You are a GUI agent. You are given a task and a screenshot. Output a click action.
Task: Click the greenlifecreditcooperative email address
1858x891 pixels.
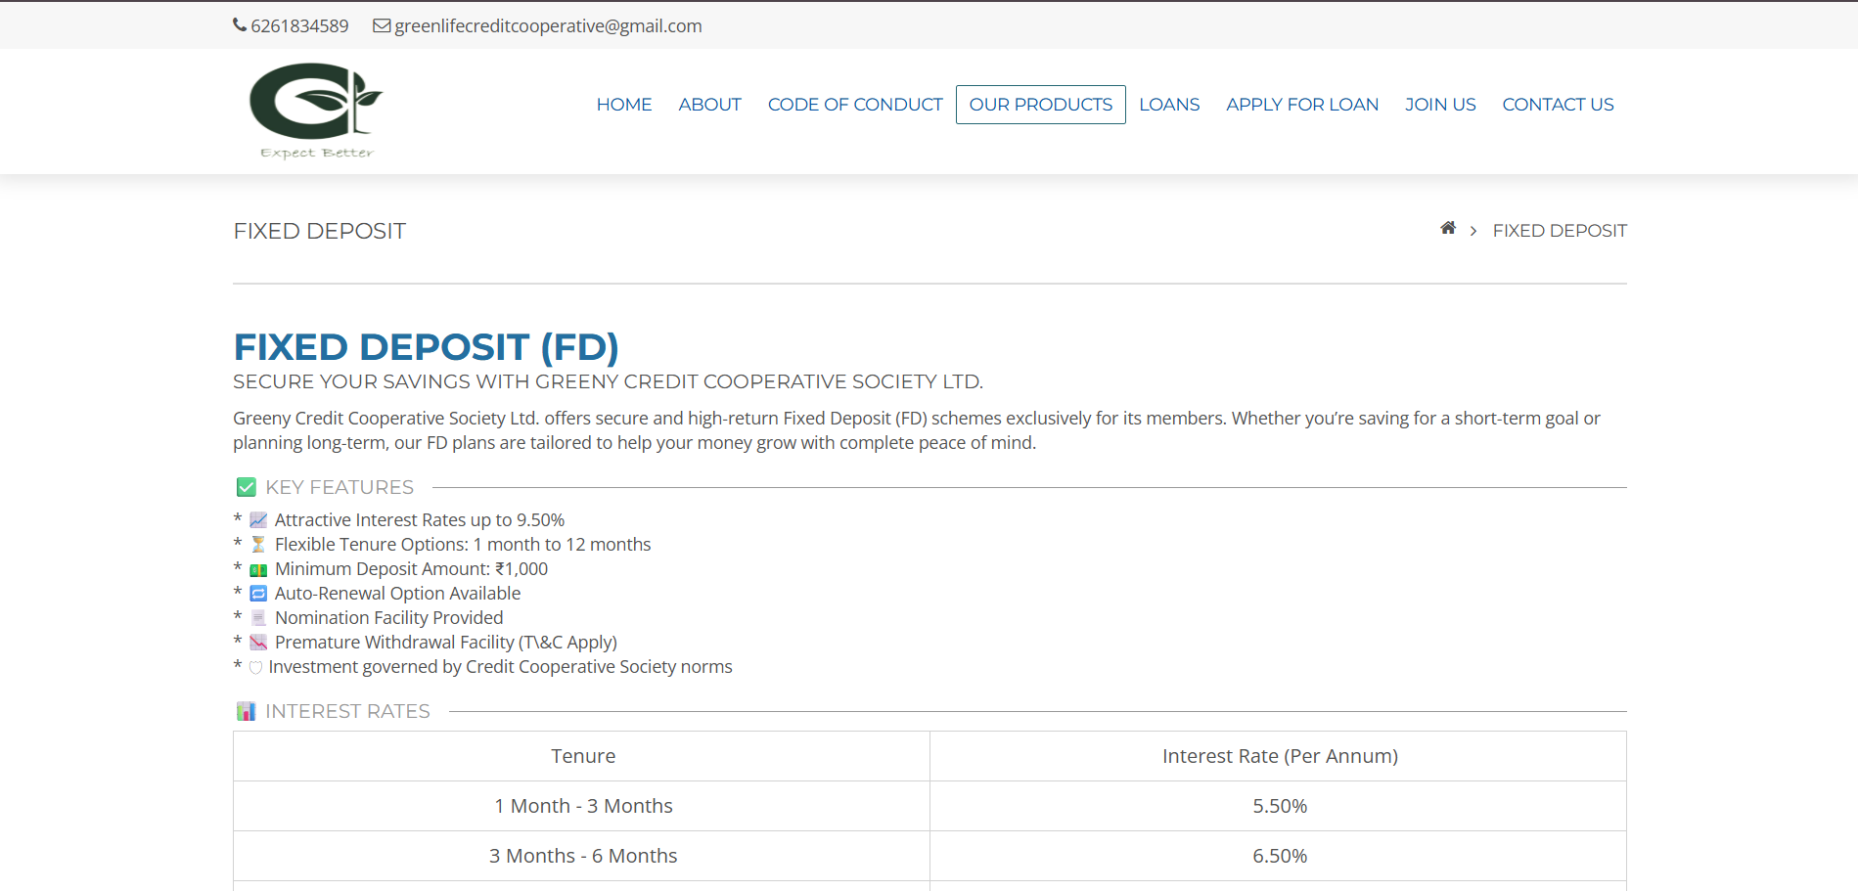(548, 26)
